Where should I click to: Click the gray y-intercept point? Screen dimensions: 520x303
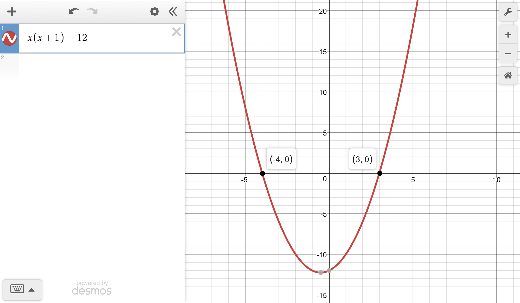[x=329, y=271]
